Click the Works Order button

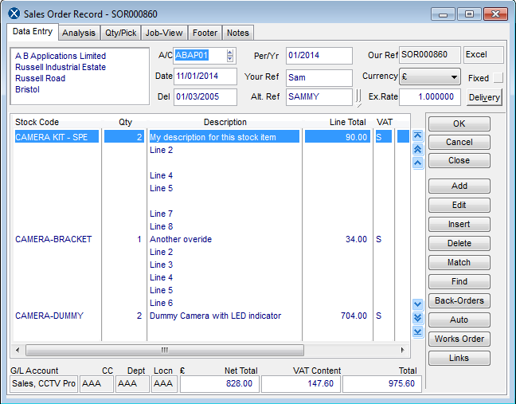459,339
